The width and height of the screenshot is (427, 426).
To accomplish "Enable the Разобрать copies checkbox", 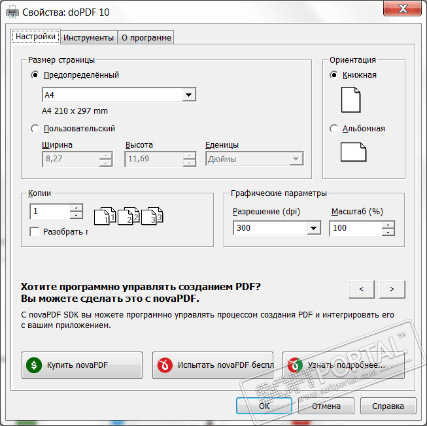I will [x=35, y=232].
